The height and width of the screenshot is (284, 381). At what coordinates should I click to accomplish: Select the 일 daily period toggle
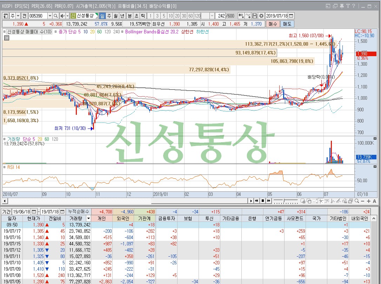point(102,16)
